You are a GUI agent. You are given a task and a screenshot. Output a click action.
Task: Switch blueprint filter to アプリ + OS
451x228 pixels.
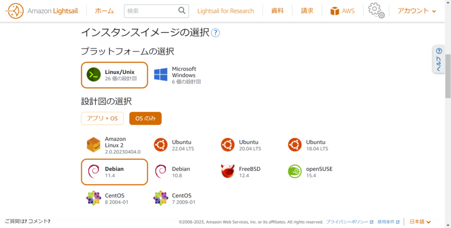point(103,119)
